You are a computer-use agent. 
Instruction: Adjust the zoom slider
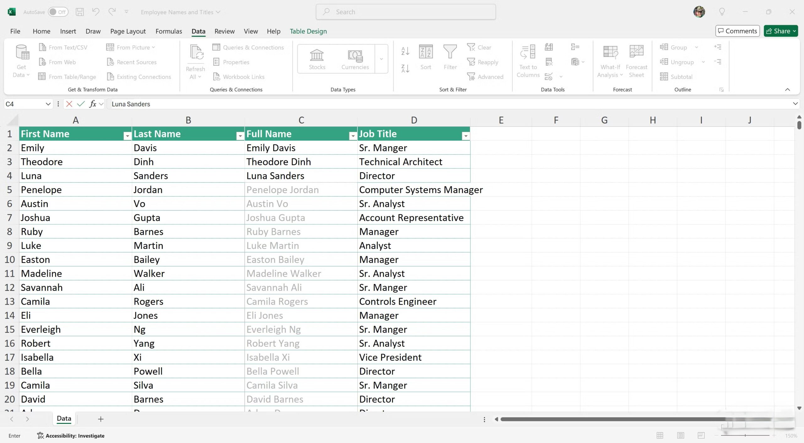(745, 435)
